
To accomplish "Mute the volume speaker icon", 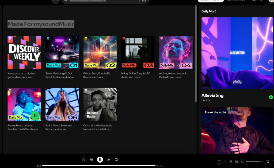I will 243,162.
